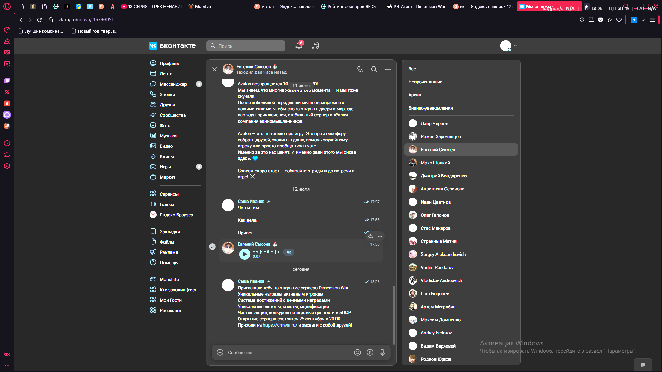Open chat with Лавр Чернов
Image resolution: width=662 pixels, height=372 pixels.
coord(461,123)
